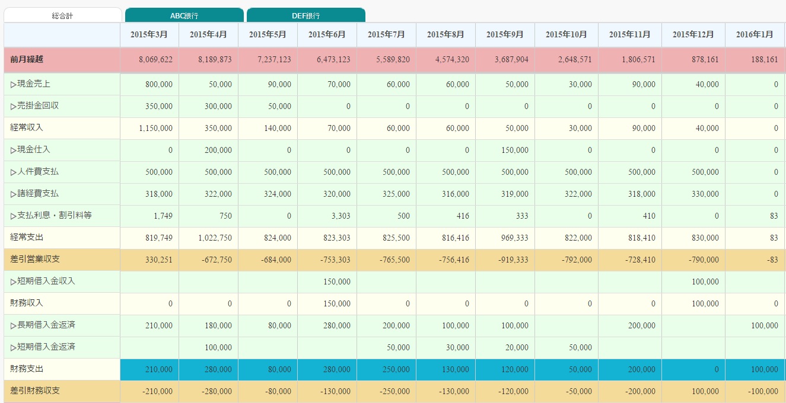Switch to the 総合計 tab
786x403 pixels.
click(x=62, y=15)
